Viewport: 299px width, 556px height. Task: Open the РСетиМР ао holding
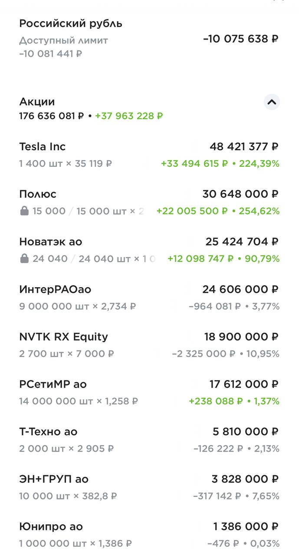point(53,384)
